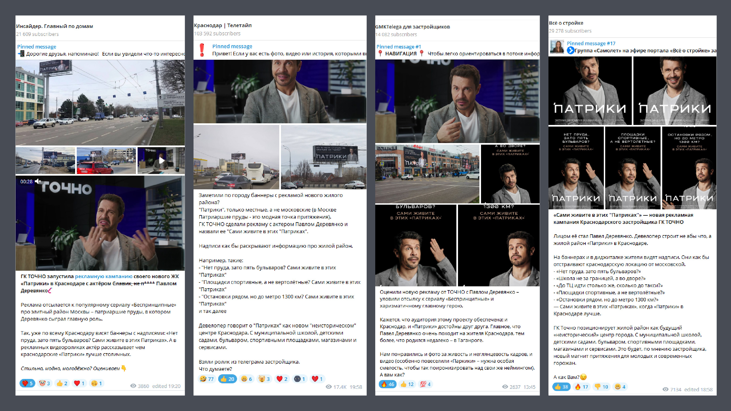Click the grin reaction with 6
This screenshot has width=731, height=411.
pos(246,379)
